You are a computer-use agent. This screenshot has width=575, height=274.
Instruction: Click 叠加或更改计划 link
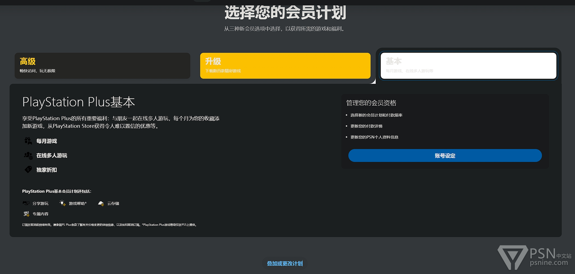click(285, 263)
